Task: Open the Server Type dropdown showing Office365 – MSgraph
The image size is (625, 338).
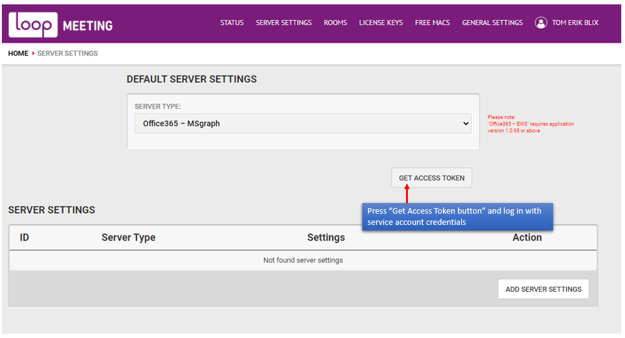Action: (303, 124)
